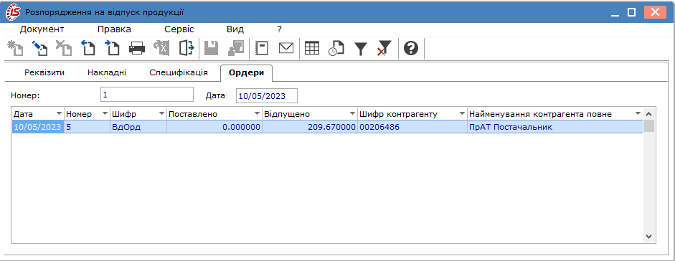Open the Номер column filter dropdown
The height and width of the screenshot is (261, 675).
click(105, 113)
